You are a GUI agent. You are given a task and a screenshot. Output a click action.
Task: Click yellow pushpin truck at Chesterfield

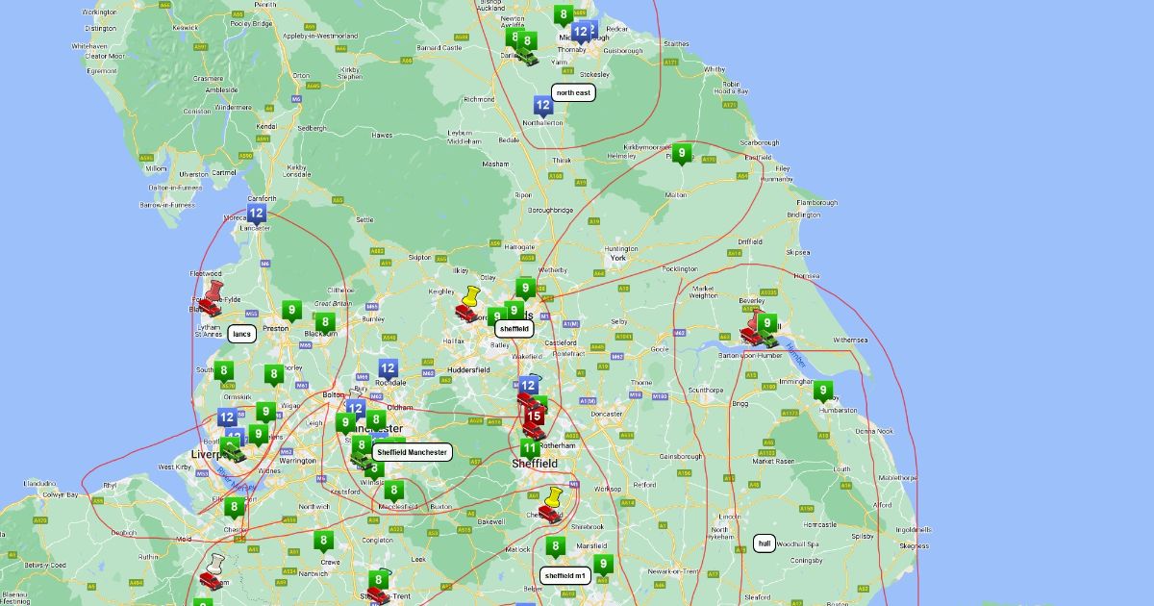pos(551,505)
